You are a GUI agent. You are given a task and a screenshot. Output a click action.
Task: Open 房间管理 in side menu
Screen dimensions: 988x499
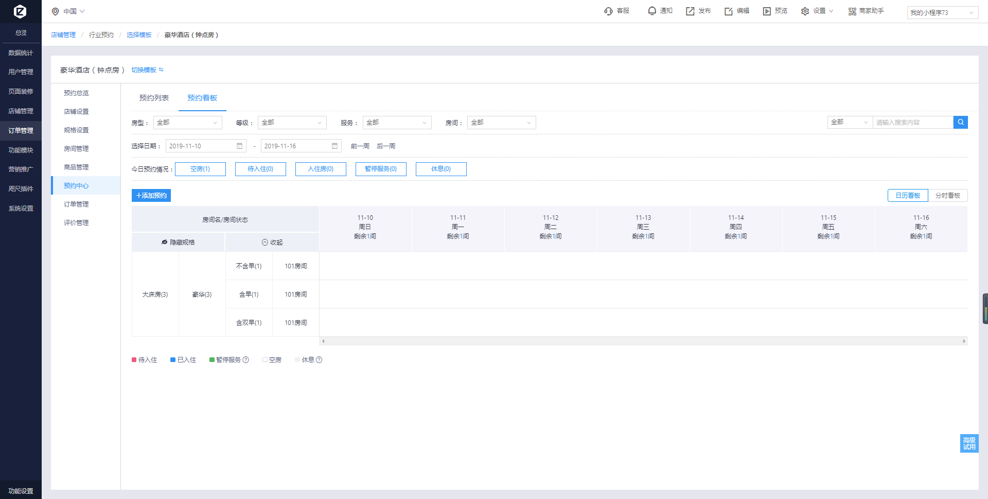coord(76,149)
